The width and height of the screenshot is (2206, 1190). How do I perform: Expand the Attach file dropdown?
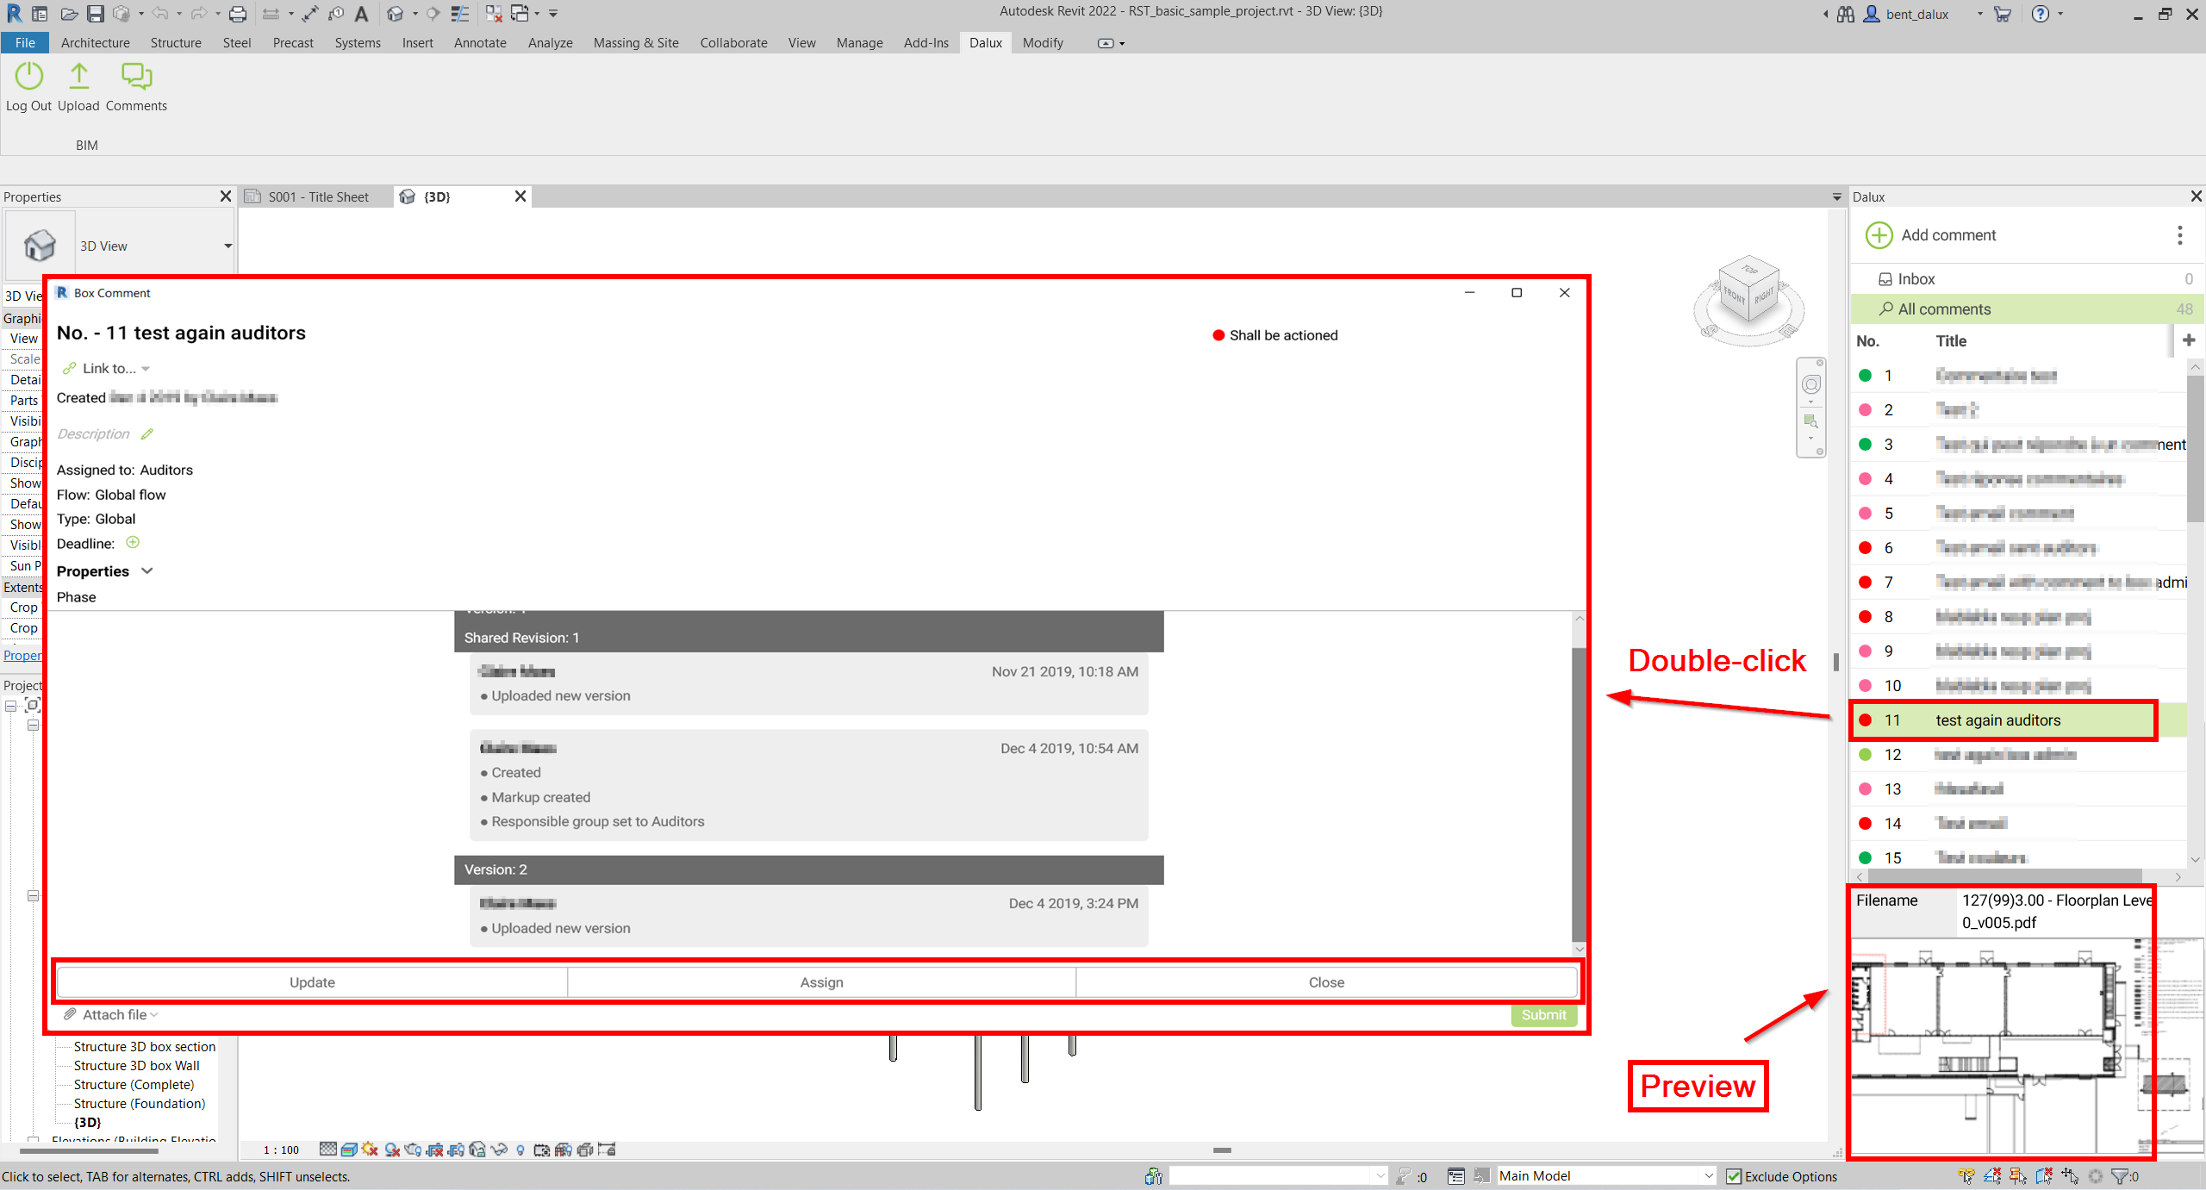pyautogui.click(x=114, y=1015)
